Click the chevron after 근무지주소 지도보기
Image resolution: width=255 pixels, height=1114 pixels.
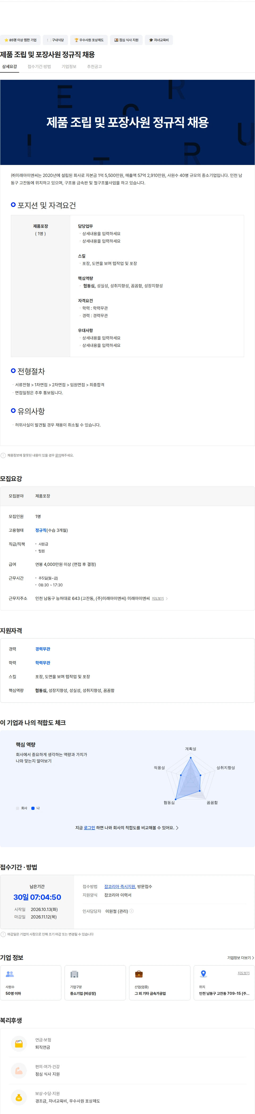click(167, 599)
